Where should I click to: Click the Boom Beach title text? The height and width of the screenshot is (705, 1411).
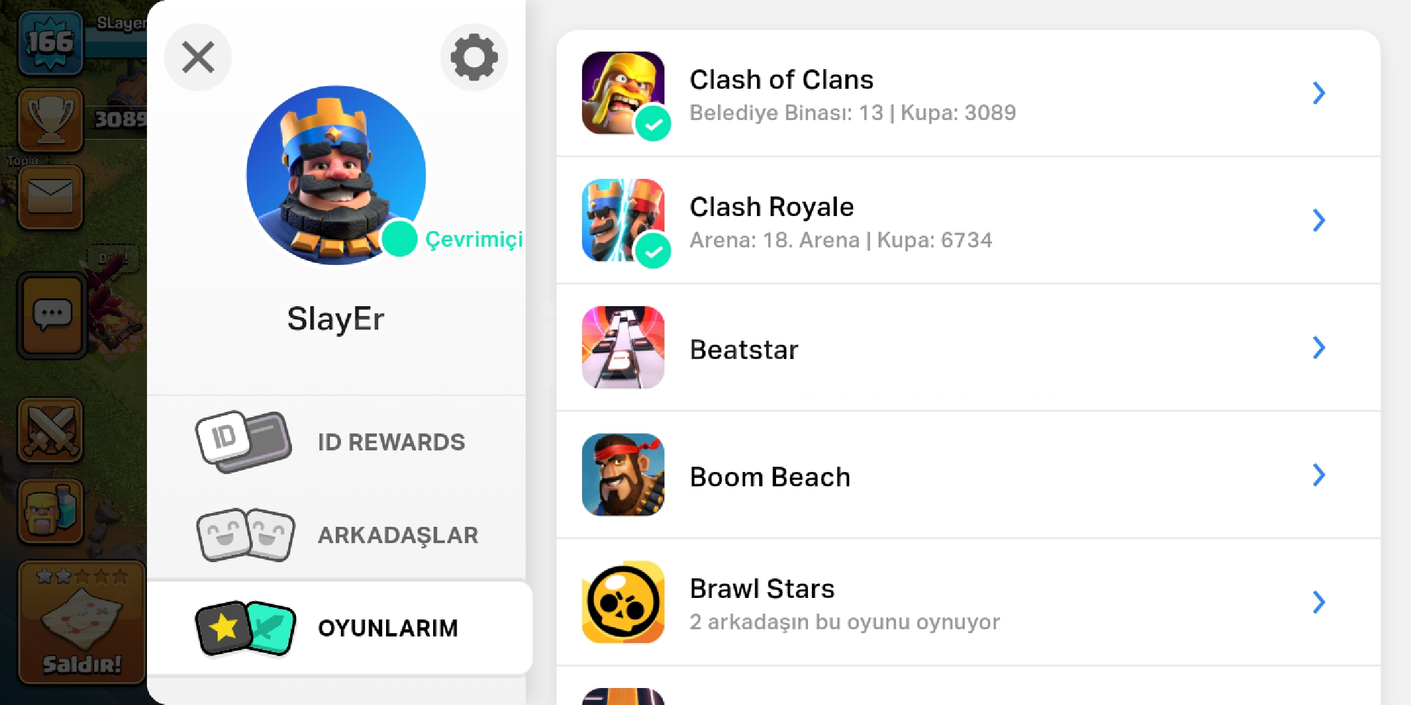tap(770, 477)
